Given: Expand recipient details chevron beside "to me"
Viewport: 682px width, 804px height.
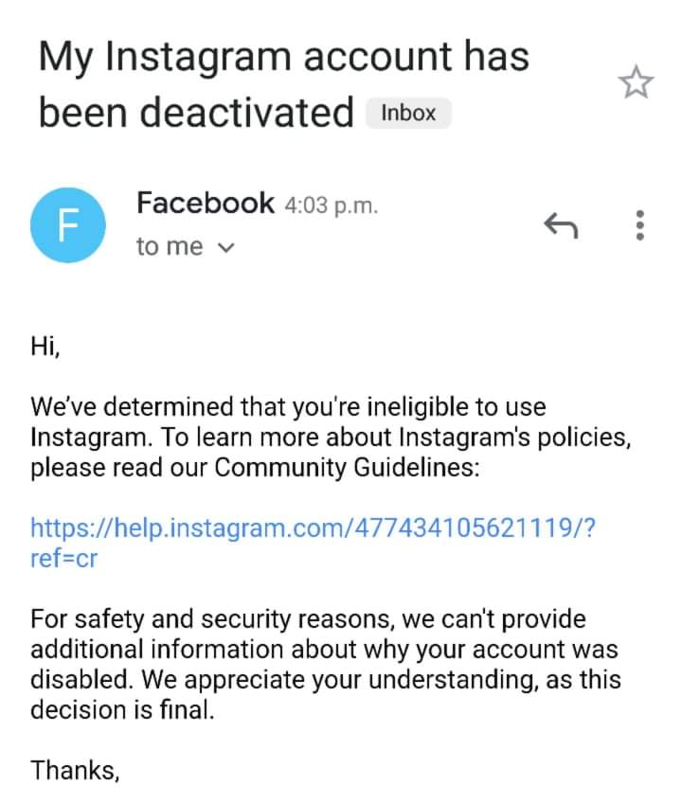Looking at the screenshot, I should pyautogui.click(x=224, y=248).
